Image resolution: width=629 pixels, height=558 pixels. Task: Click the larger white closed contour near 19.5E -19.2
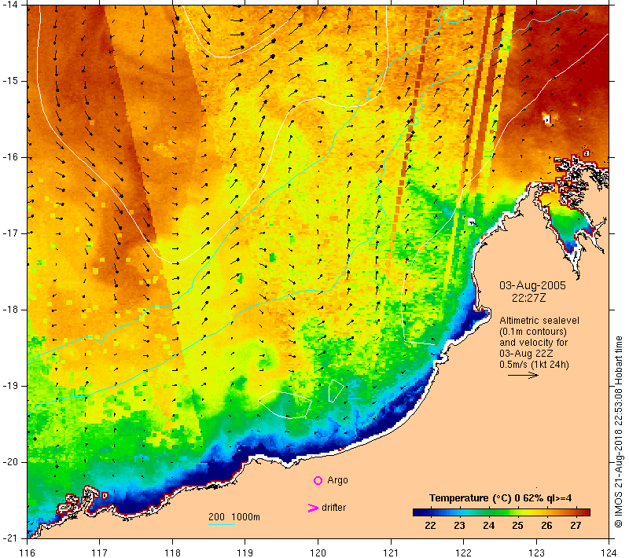click(x=285, y=405)
